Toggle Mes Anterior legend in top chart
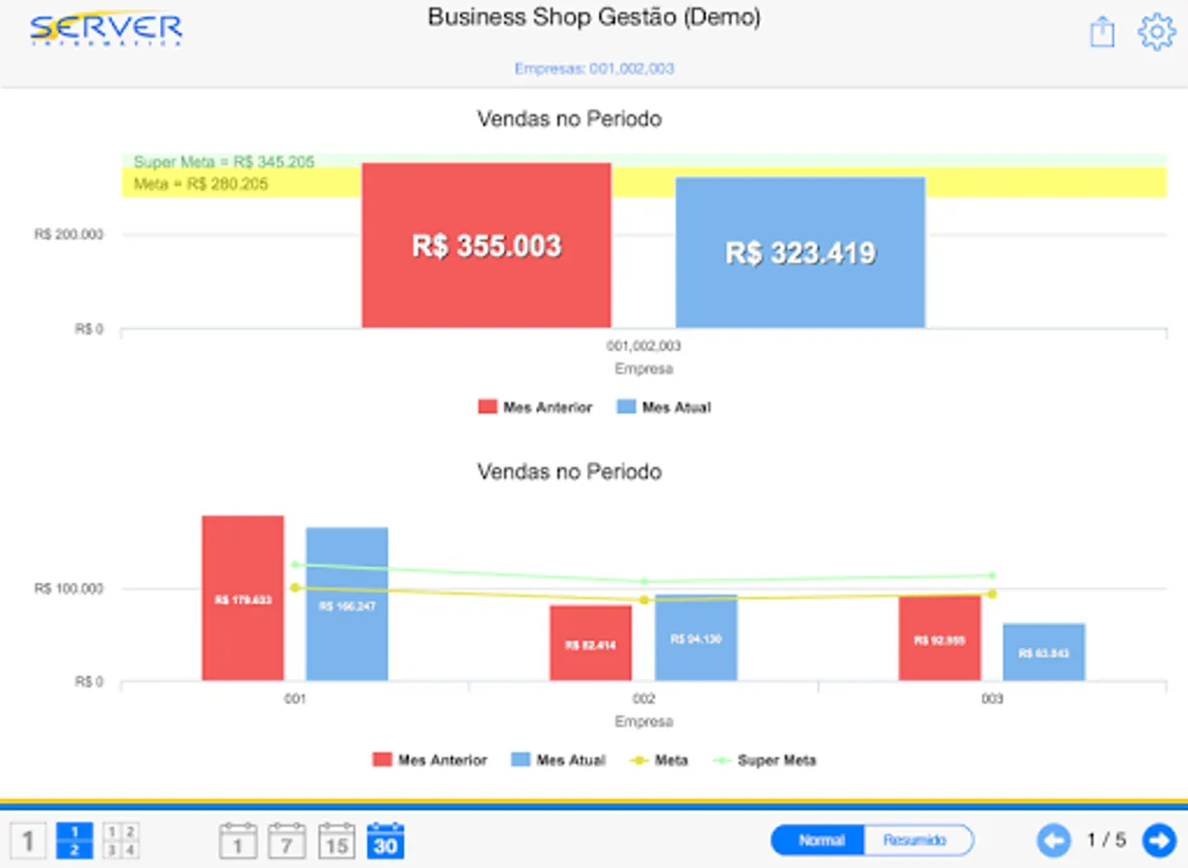 tap(535, 407)
